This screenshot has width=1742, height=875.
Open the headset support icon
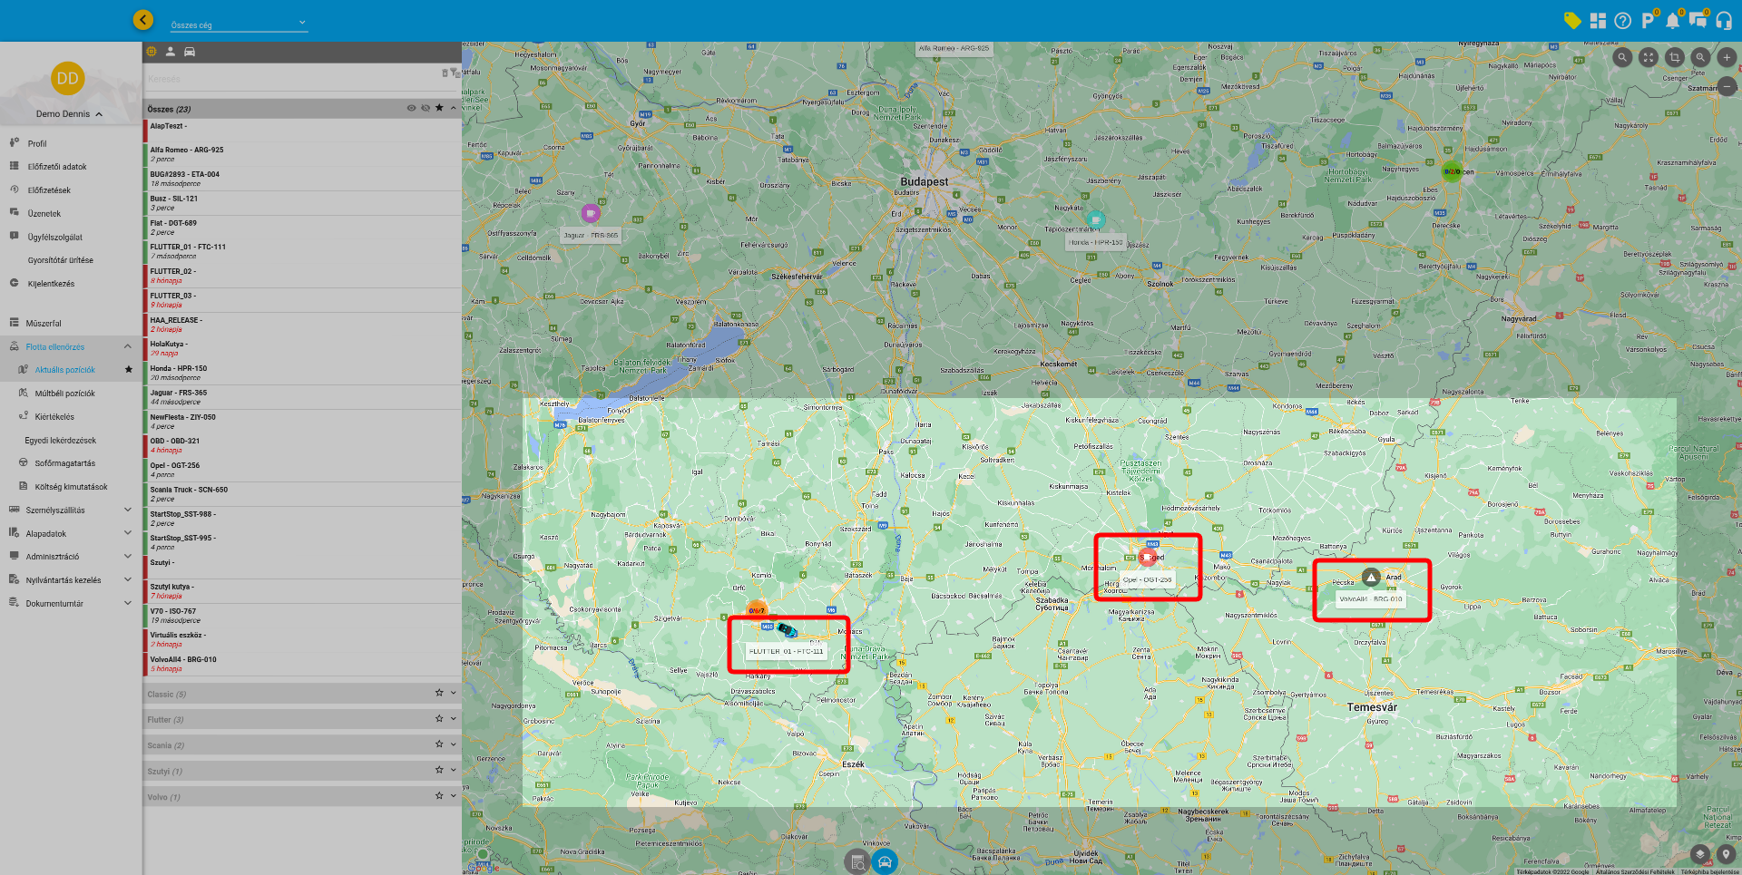(x=1724, y=21)
